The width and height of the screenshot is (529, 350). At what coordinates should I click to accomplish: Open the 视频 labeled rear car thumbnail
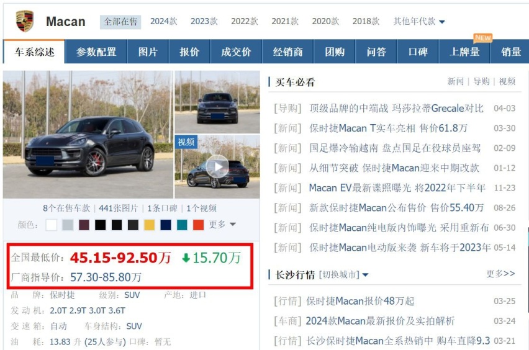(217, 166)
